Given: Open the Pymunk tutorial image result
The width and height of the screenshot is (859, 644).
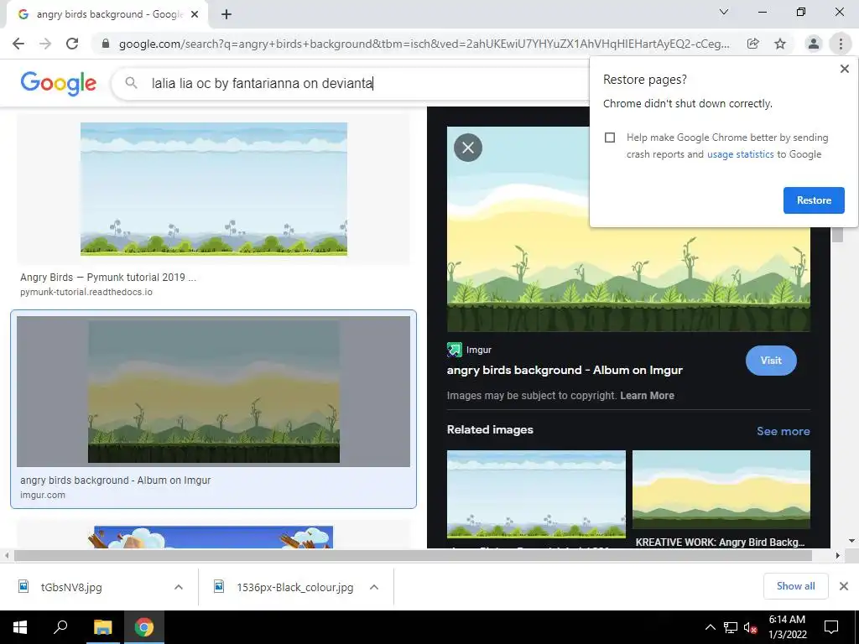Looking at the screenshot, I should 214,189.
